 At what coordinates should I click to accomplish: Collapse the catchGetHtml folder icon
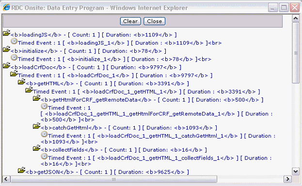click(36, 126)
